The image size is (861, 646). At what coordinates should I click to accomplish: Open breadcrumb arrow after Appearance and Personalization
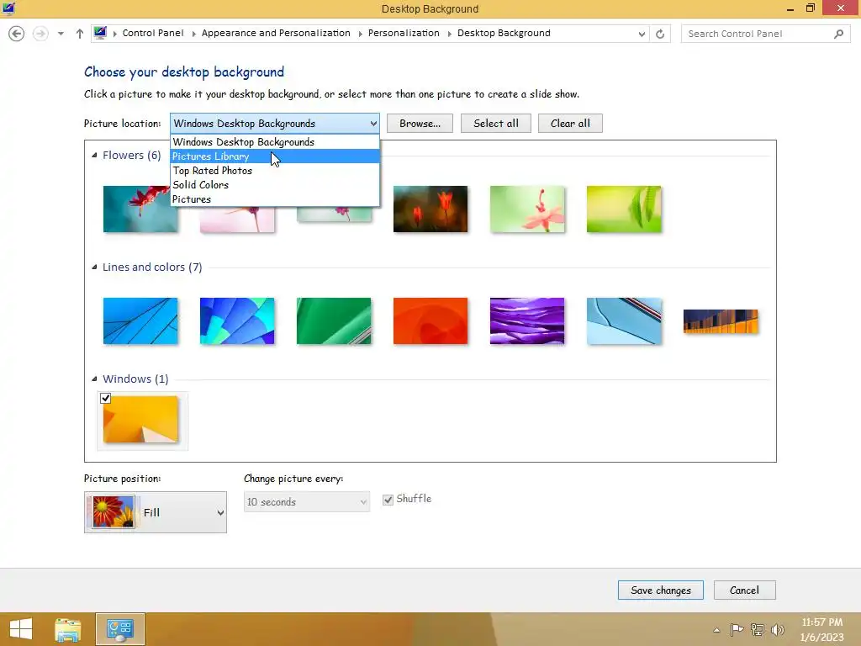click(360, 34)
